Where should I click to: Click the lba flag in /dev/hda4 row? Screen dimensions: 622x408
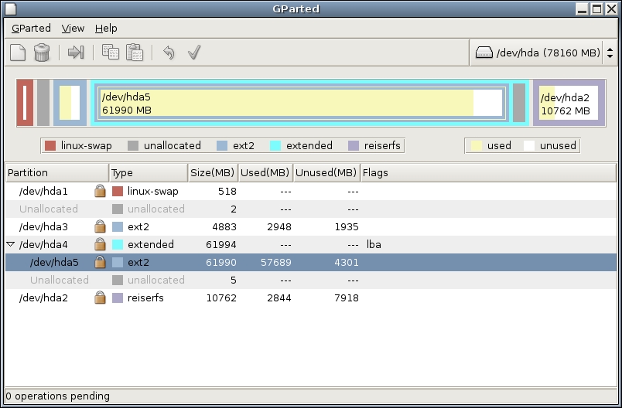(374, 244)
